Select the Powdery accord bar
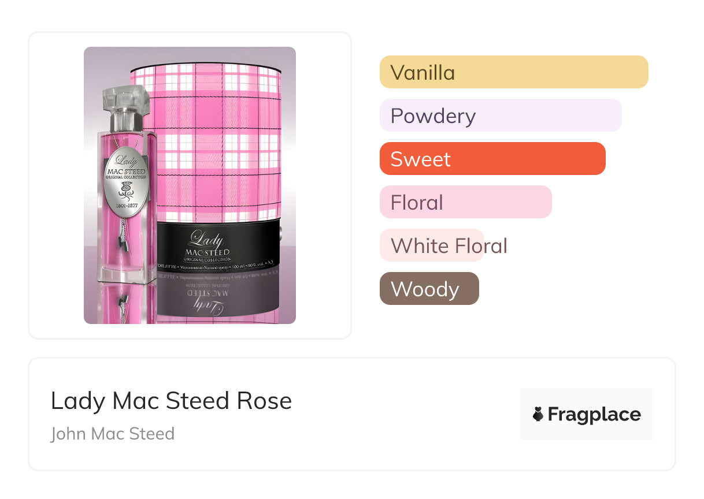Image resolution: width=704 pixels, height=499 pixels. tap(500, 116)
